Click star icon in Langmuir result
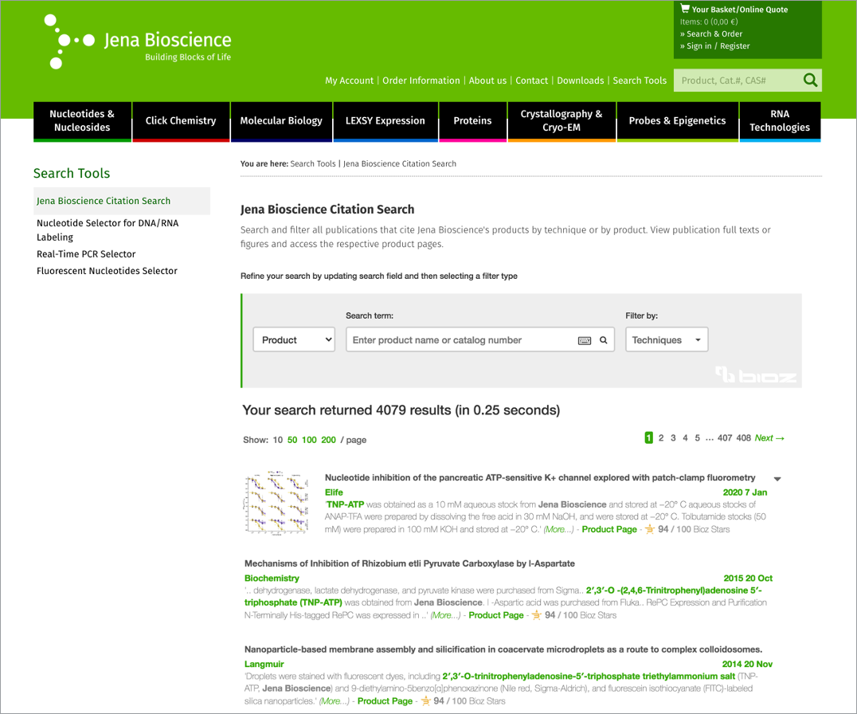857x714 pixels. click(x=425, y=701)
